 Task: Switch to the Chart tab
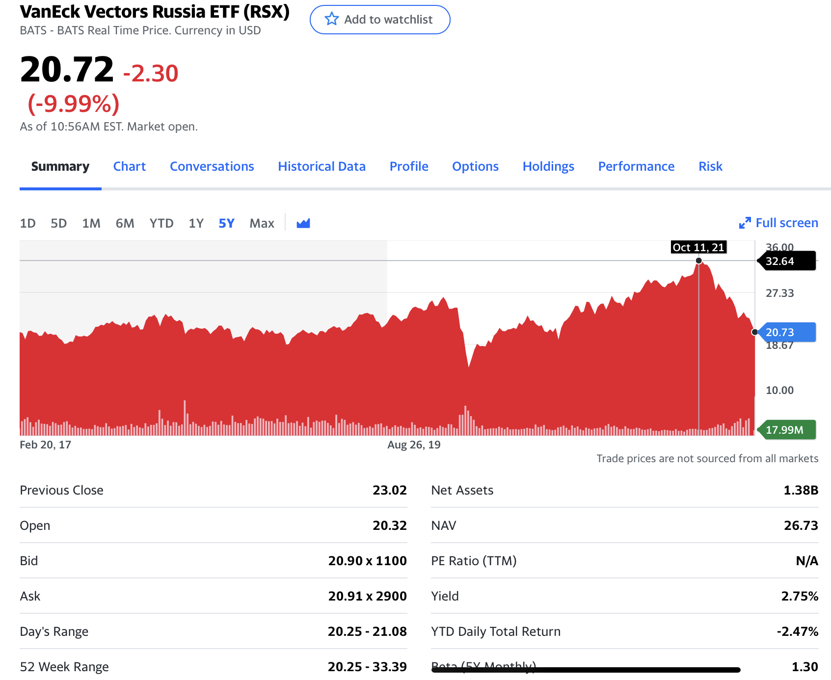coord(130,166)
